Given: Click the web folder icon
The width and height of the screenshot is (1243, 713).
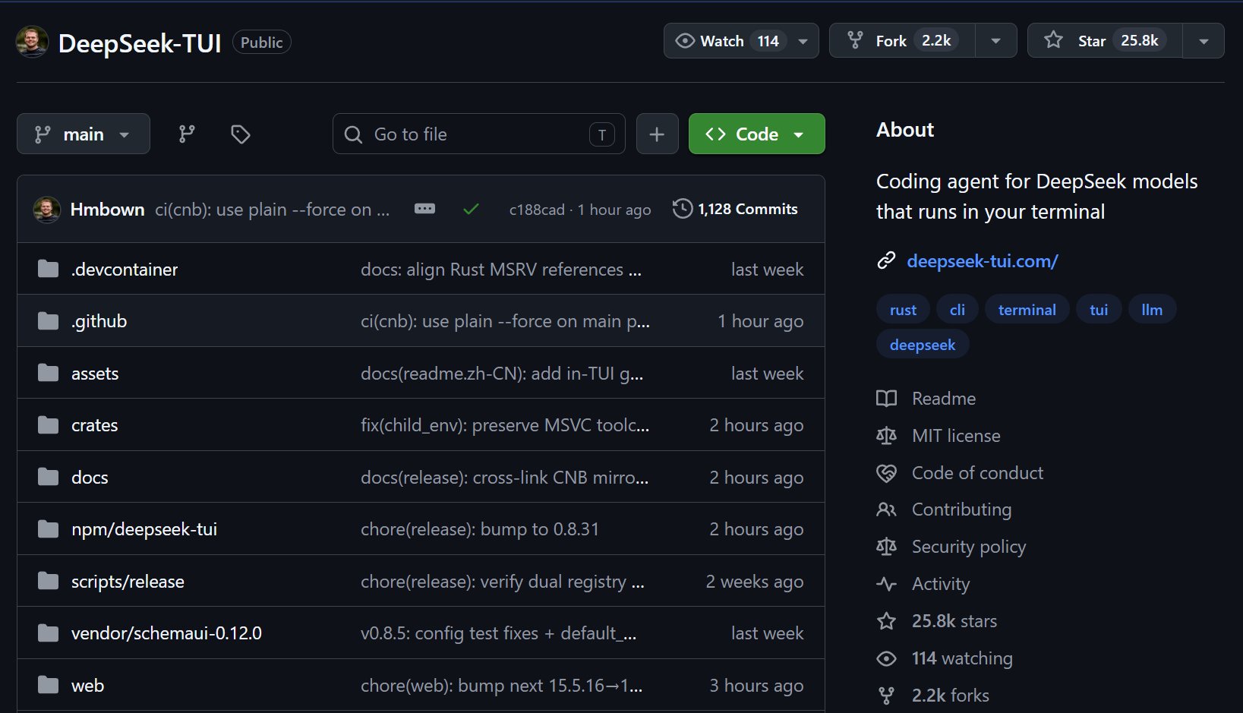Looking at the screenshot, I should tap(48, 685).
